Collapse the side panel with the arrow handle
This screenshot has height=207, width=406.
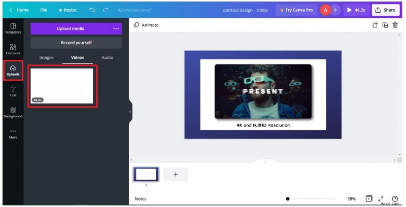[x=130, y=112]
